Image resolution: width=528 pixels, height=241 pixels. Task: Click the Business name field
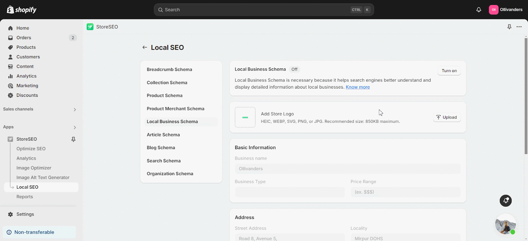point(347,169)
